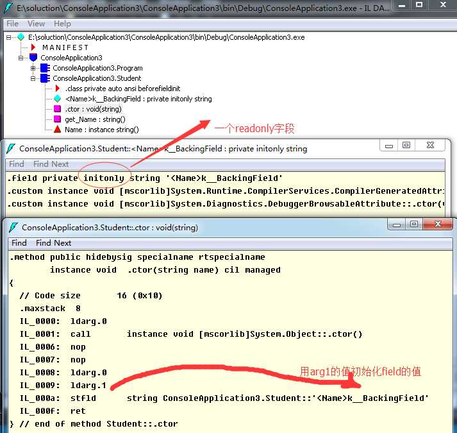Maximize the BackingField window
Viewport: 457px width, 433px height.
click(x=406, y=146)
